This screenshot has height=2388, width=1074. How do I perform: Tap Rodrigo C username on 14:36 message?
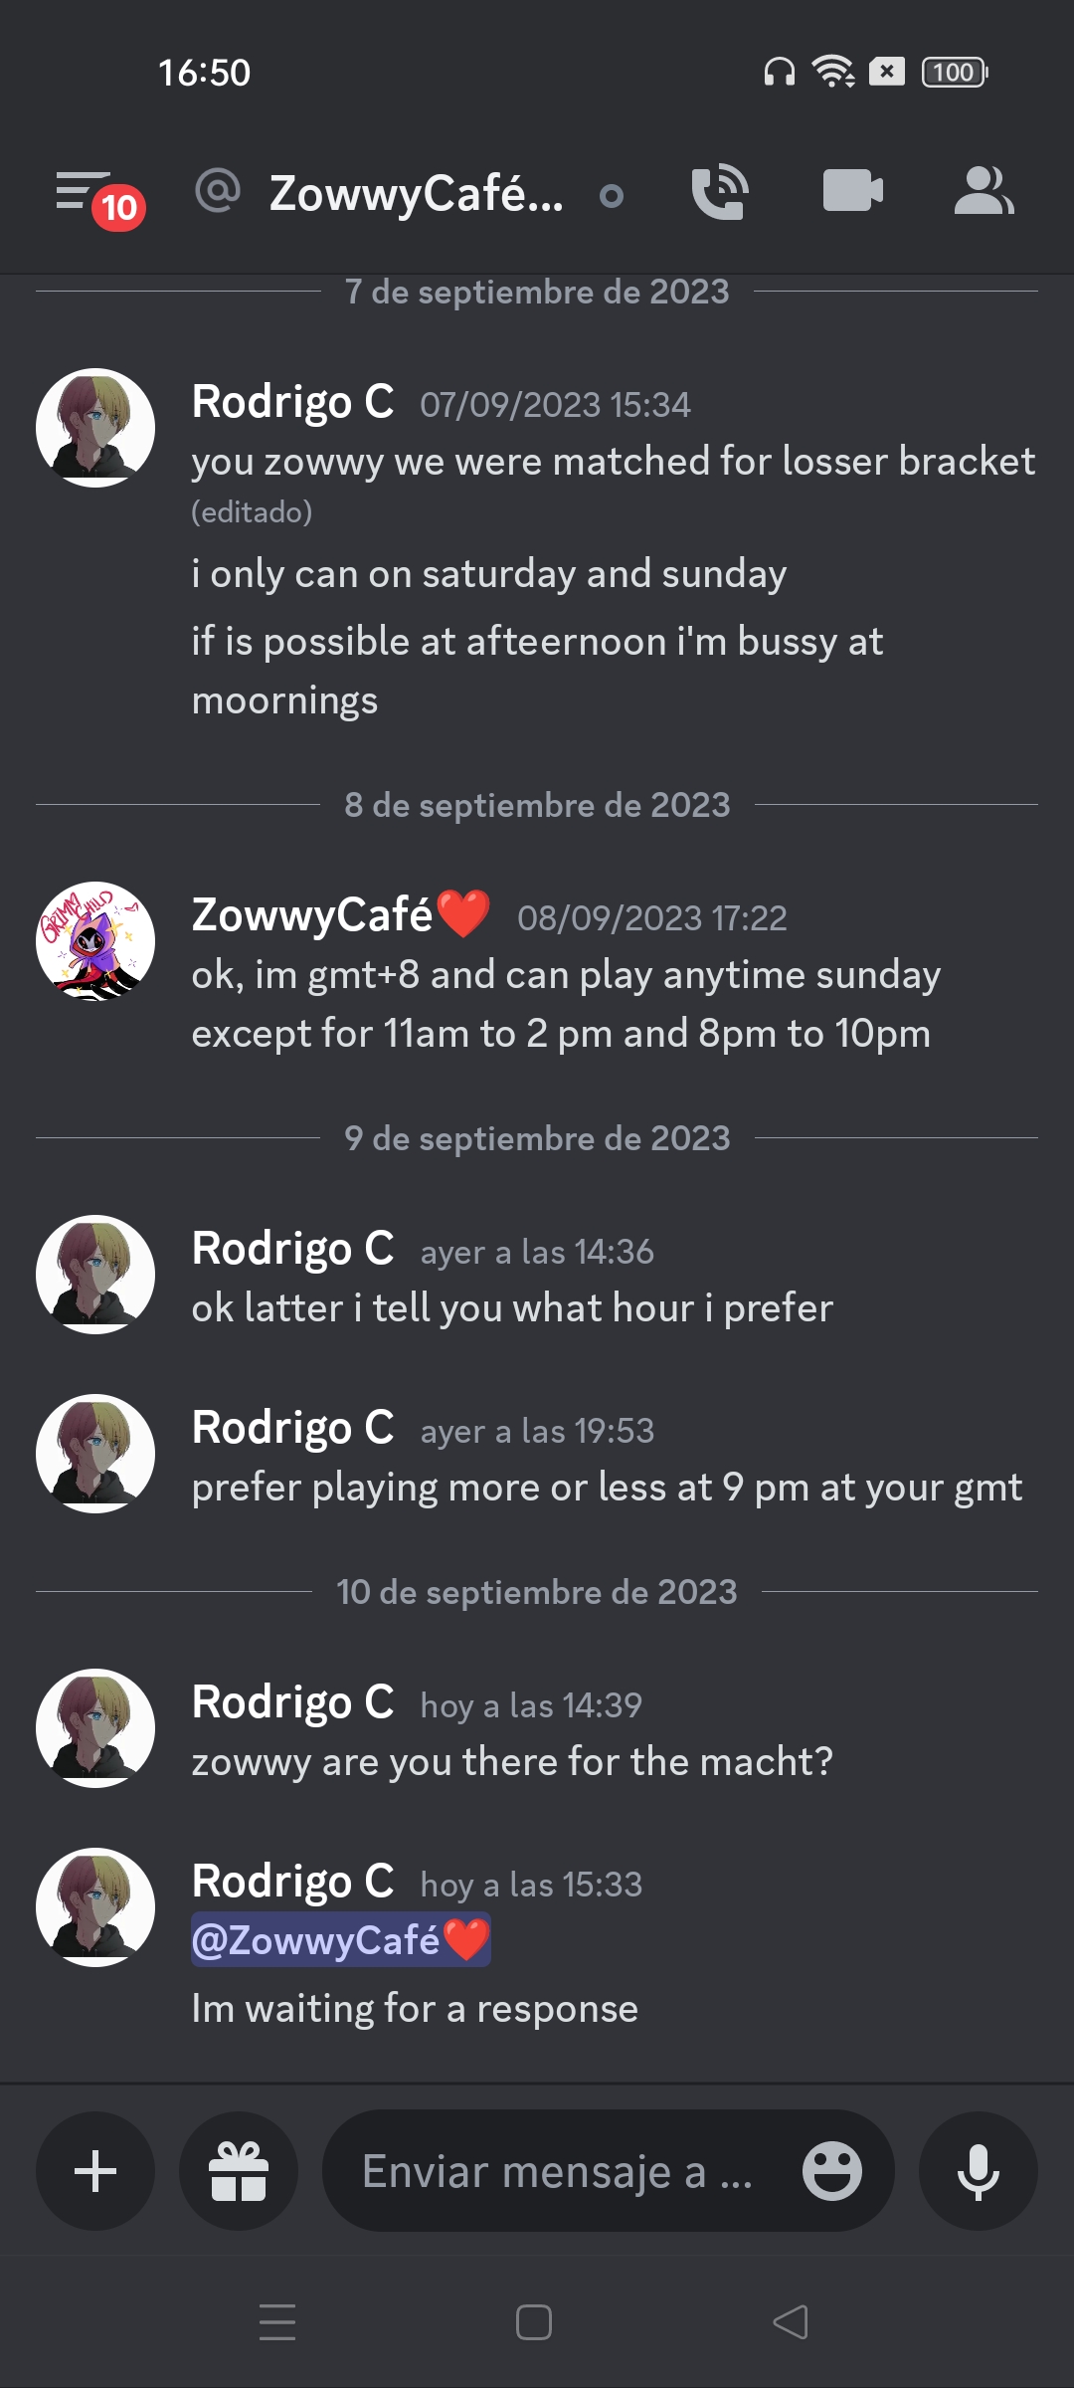[292, 1249]
